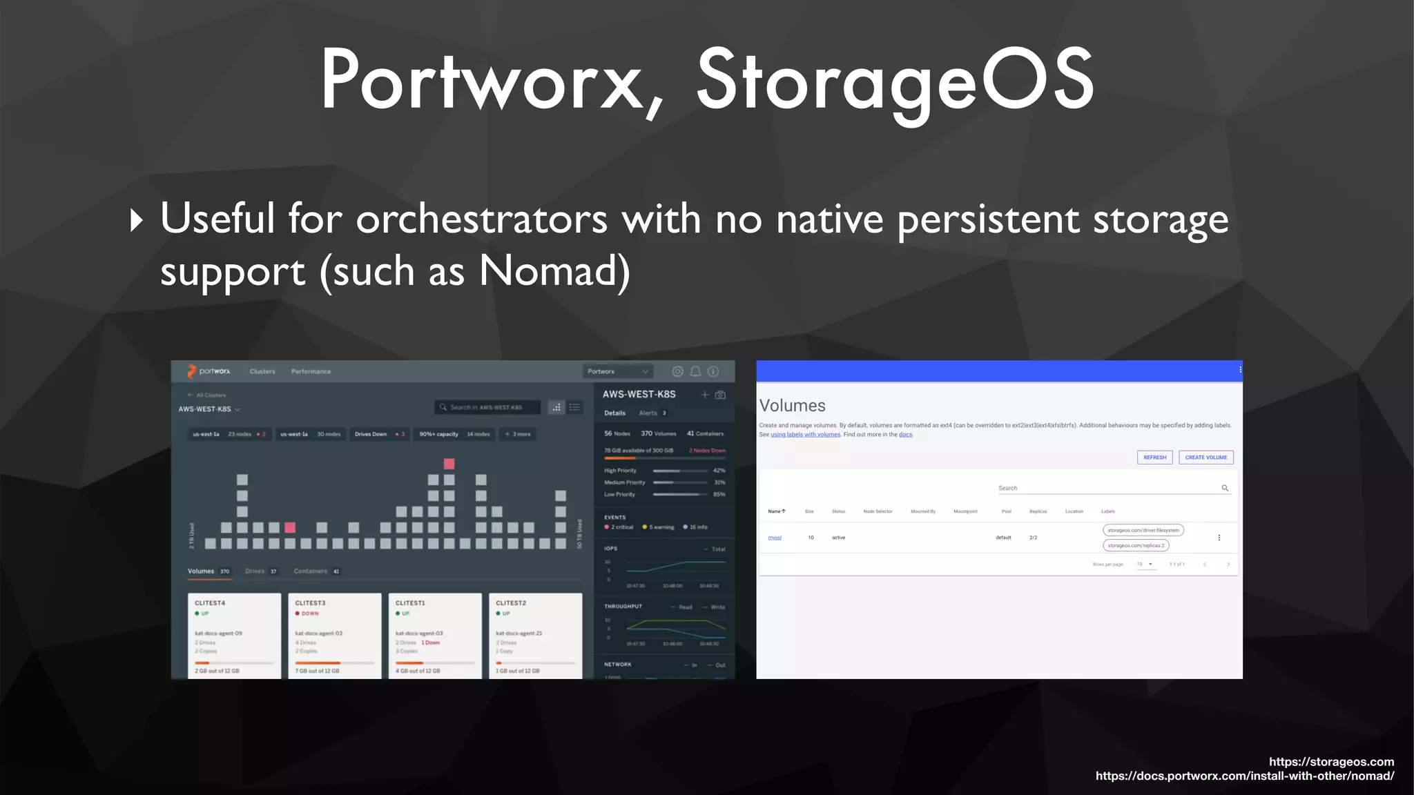
Task: Open the mysql row three-dot menu
Action: pos(1219,538)
